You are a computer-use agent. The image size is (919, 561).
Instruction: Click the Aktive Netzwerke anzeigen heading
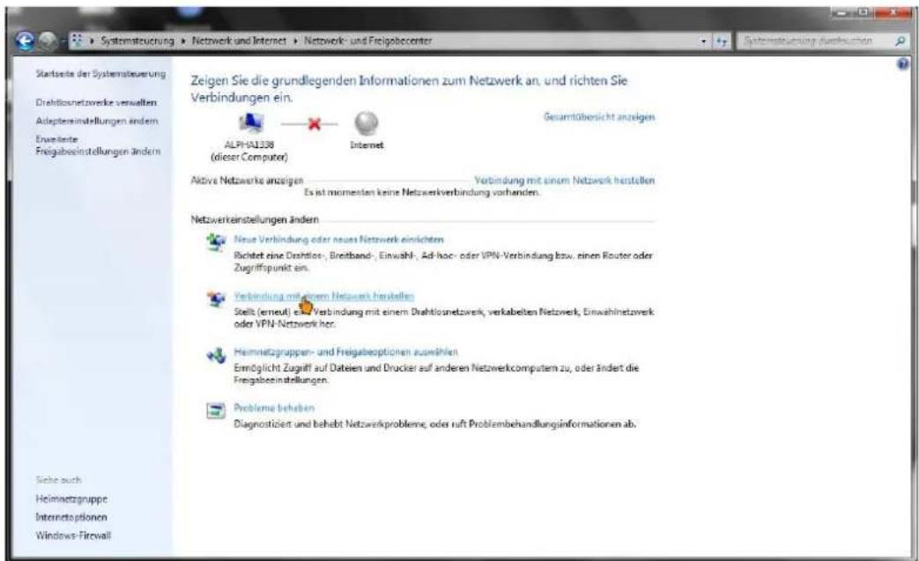point(248,181)
